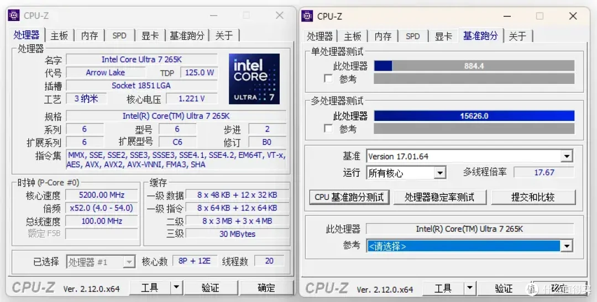
Task: Open 关于 tab in right CPU-Z window
Action: click(517, 36)
